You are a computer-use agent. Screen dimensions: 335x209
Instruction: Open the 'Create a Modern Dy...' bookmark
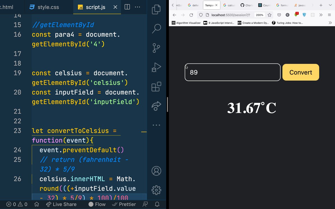pos(253,23)
